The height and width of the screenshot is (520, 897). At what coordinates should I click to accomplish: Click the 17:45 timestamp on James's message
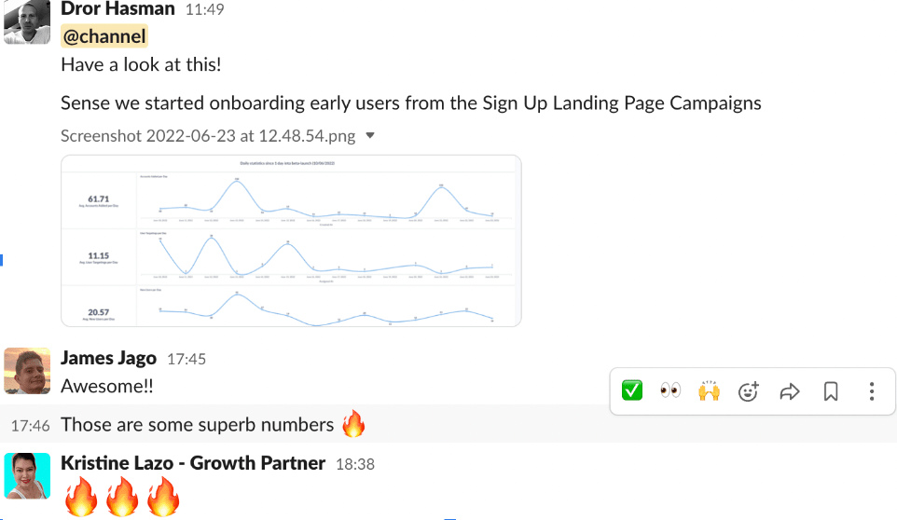coord(186,359)
